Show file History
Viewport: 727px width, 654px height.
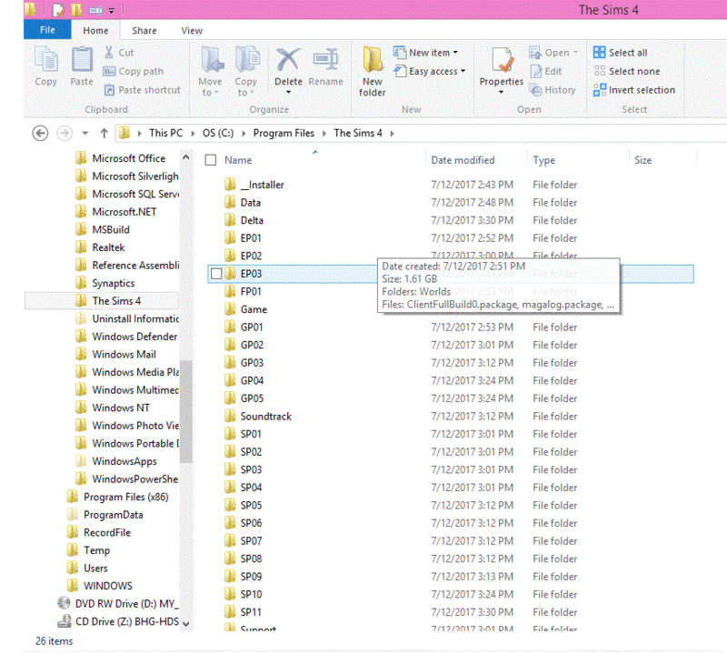click(x=553, y=89)
